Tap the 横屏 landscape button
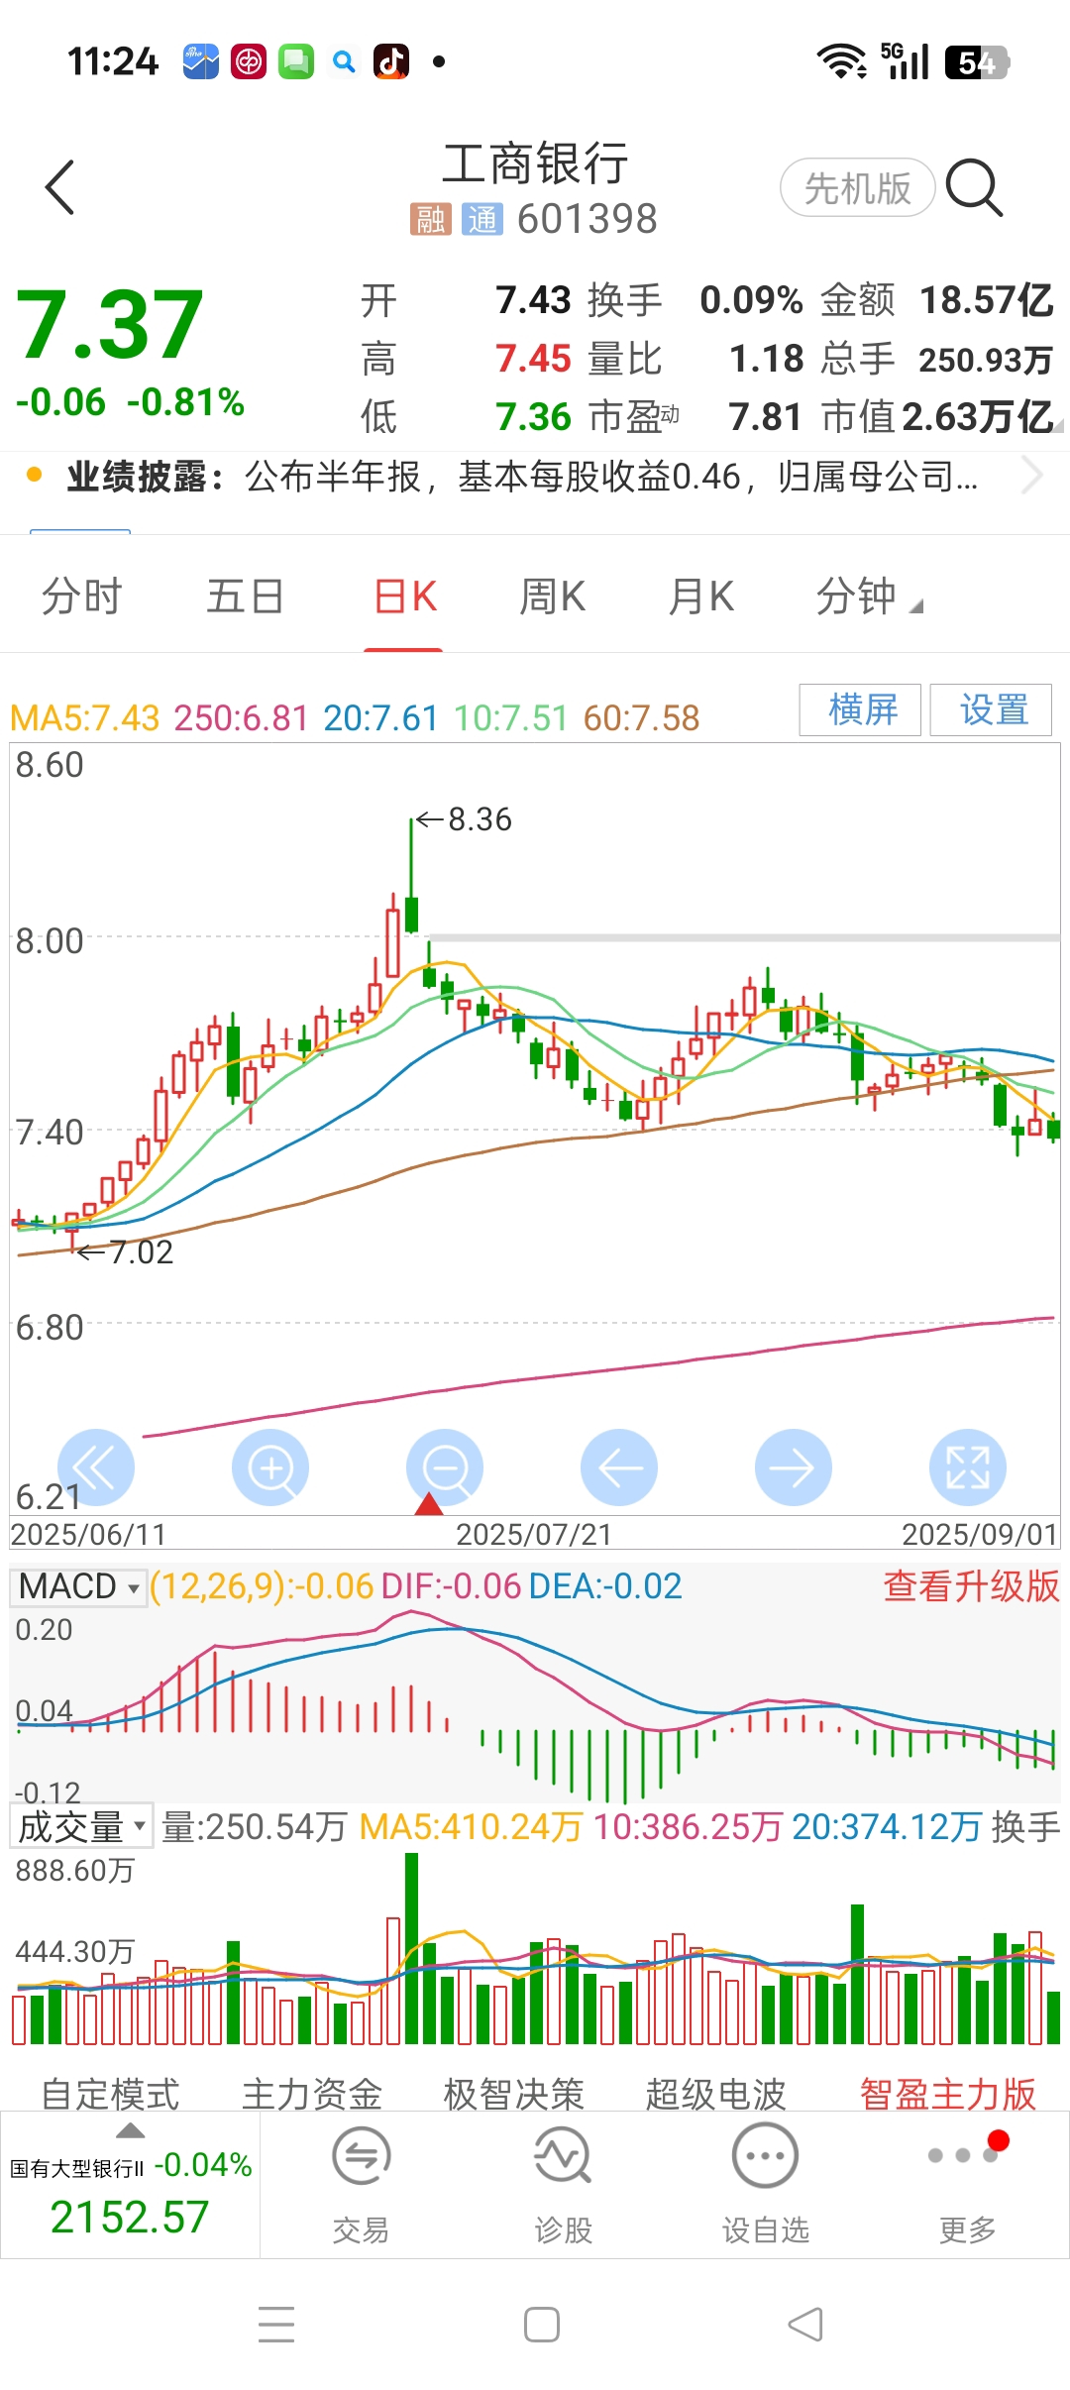The height and width of the screenshot is (2390, 1070). point(861,709)
